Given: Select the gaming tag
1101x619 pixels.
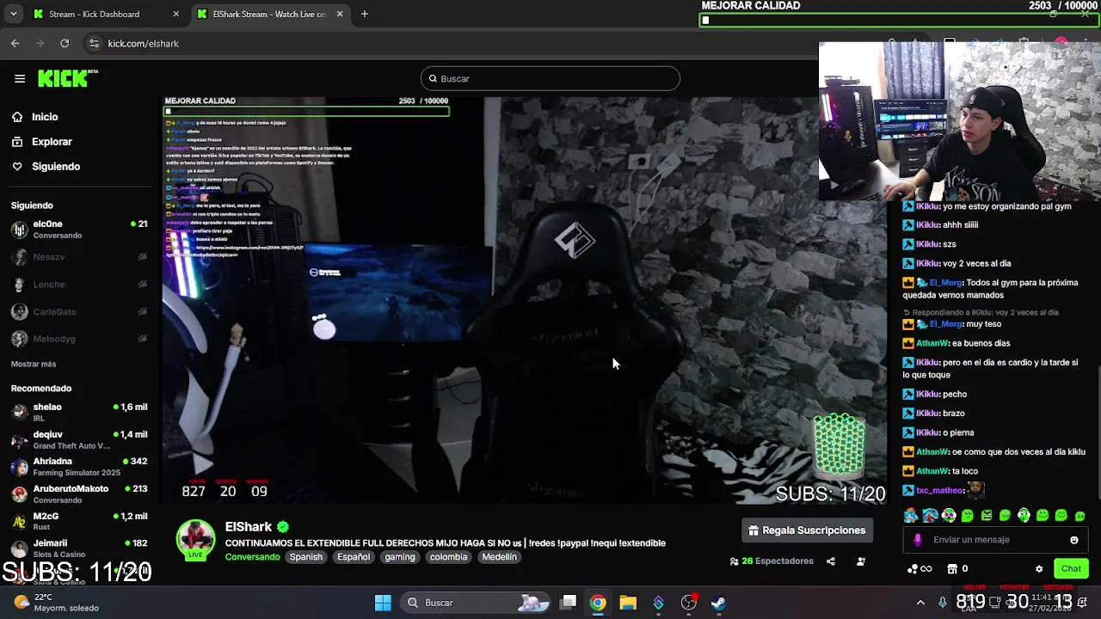Looking at the screenshot, I should click(x=399, y=557).
